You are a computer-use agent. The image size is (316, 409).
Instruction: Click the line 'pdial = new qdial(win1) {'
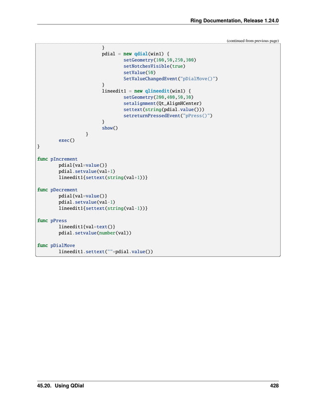point(136,54)
